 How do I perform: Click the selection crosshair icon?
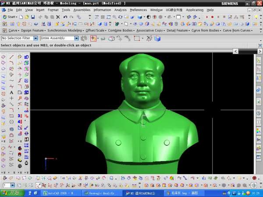[93, 39]
